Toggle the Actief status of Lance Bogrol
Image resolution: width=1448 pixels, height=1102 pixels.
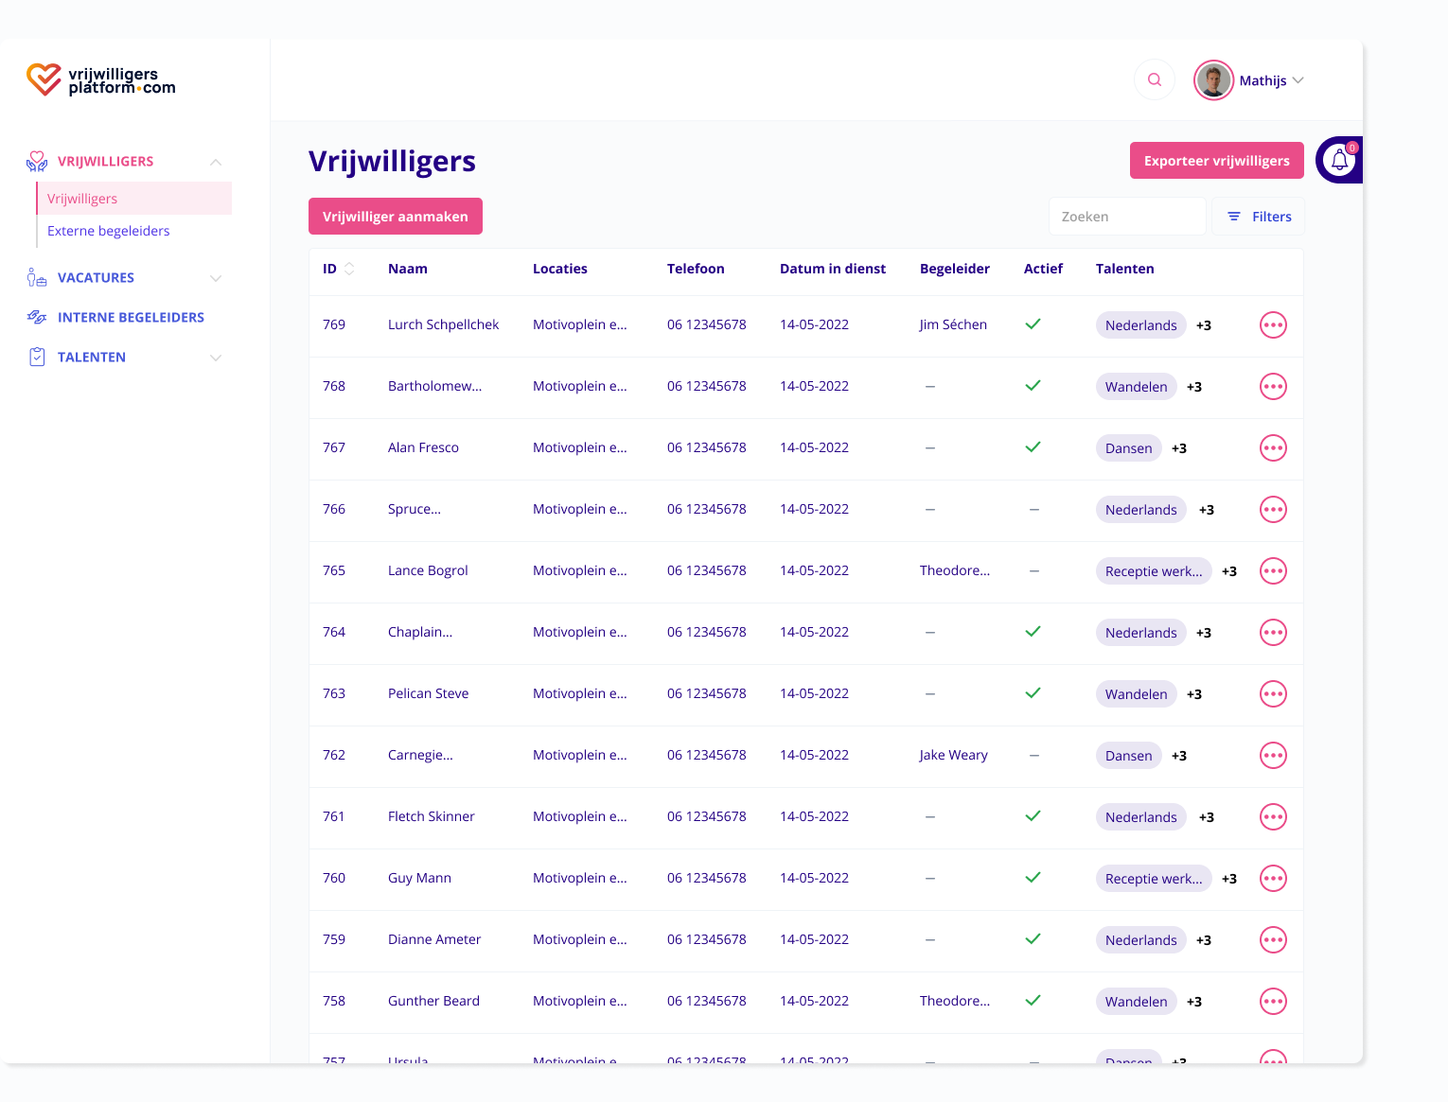1034,571
